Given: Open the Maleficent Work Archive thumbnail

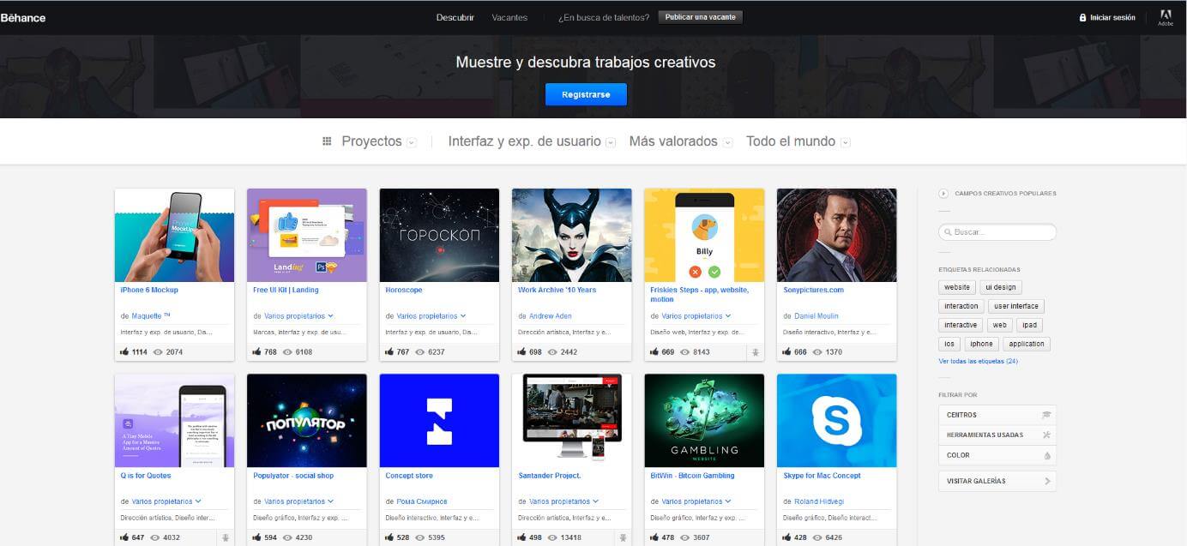Looking at the screenshot, I should 572,236.
